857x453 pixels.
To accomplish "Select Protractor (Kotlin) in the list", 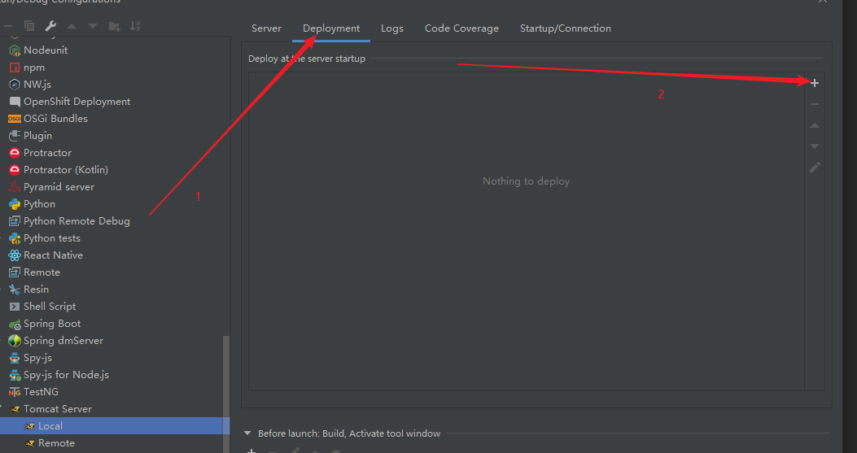I will (x=66, y=170).
